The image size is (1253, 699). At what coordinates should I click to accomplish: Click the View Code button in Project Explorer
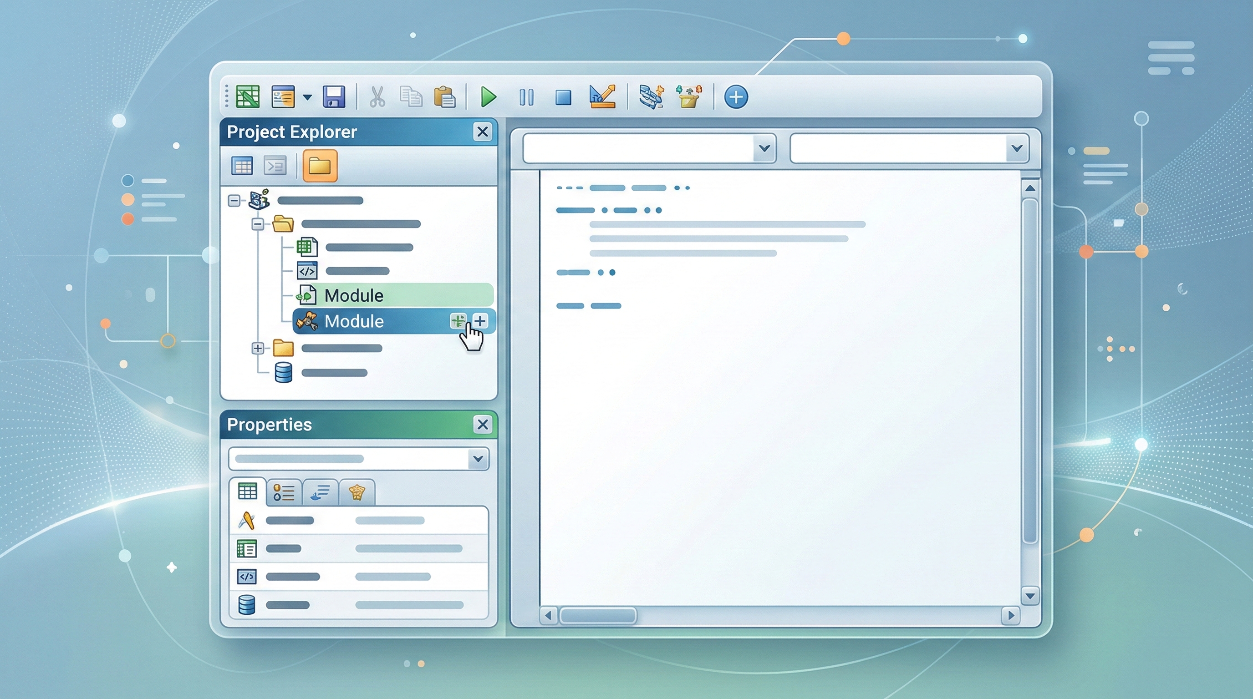point(275,166)
